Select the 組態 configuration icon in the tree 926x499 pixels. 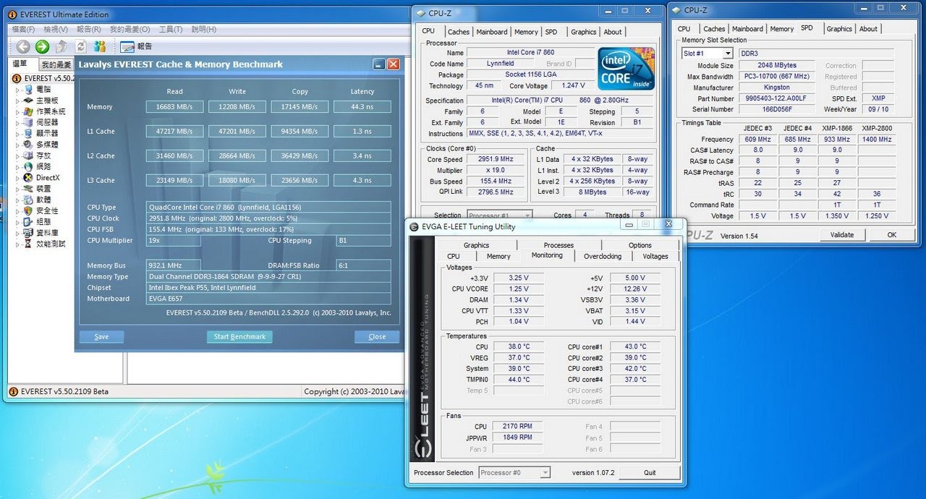pos(29,221)
